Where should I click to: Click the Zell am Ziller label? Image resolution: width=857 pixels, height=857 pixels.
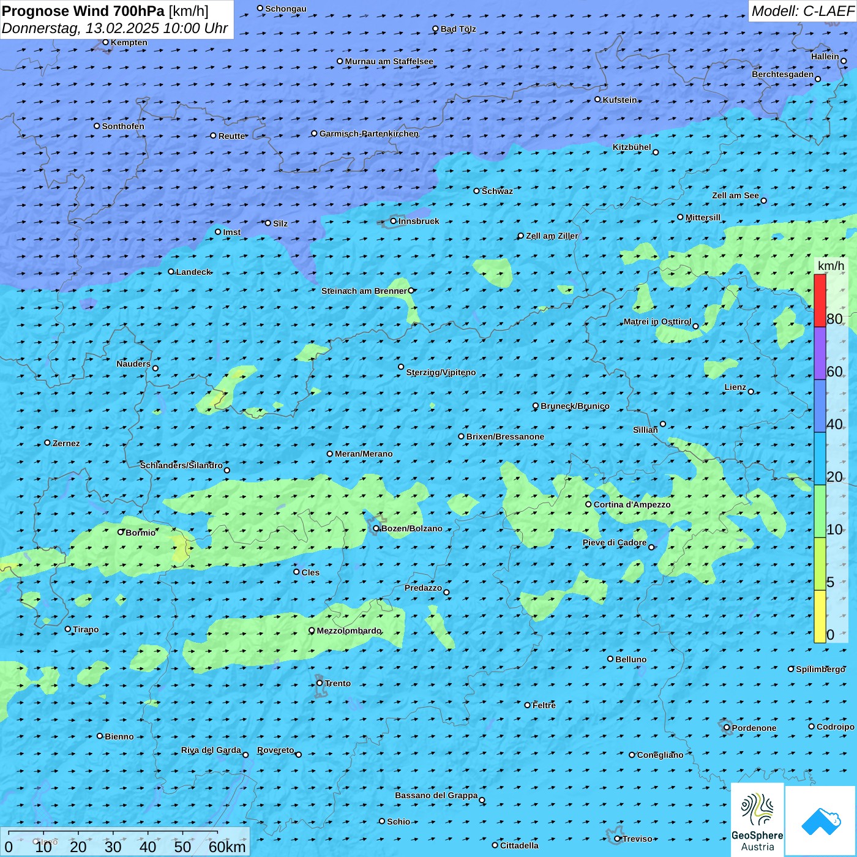(x=552, y=236)
